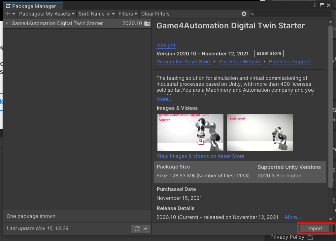Click the Clear Filters button
The width and height of the screenshot is (336, 241).
[x=155, y=14]
